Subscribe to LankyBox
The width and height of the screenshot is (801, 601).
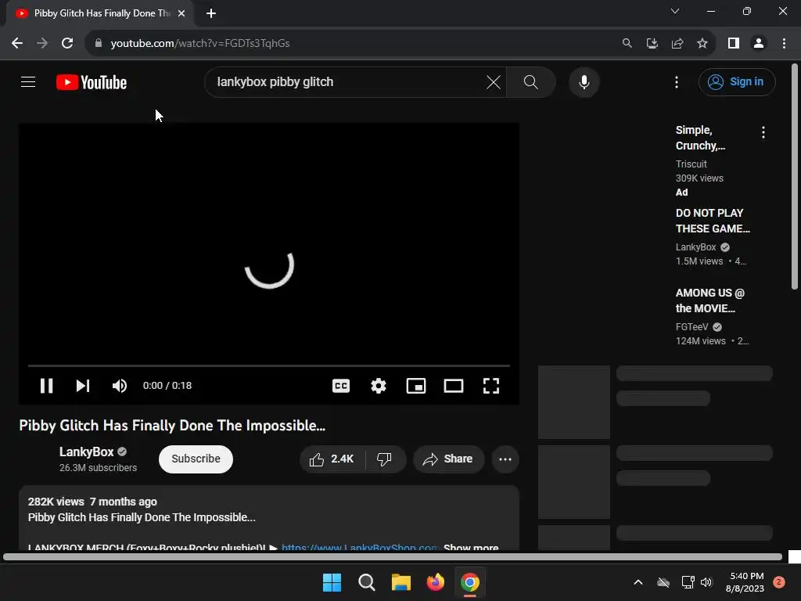[196, 459]
